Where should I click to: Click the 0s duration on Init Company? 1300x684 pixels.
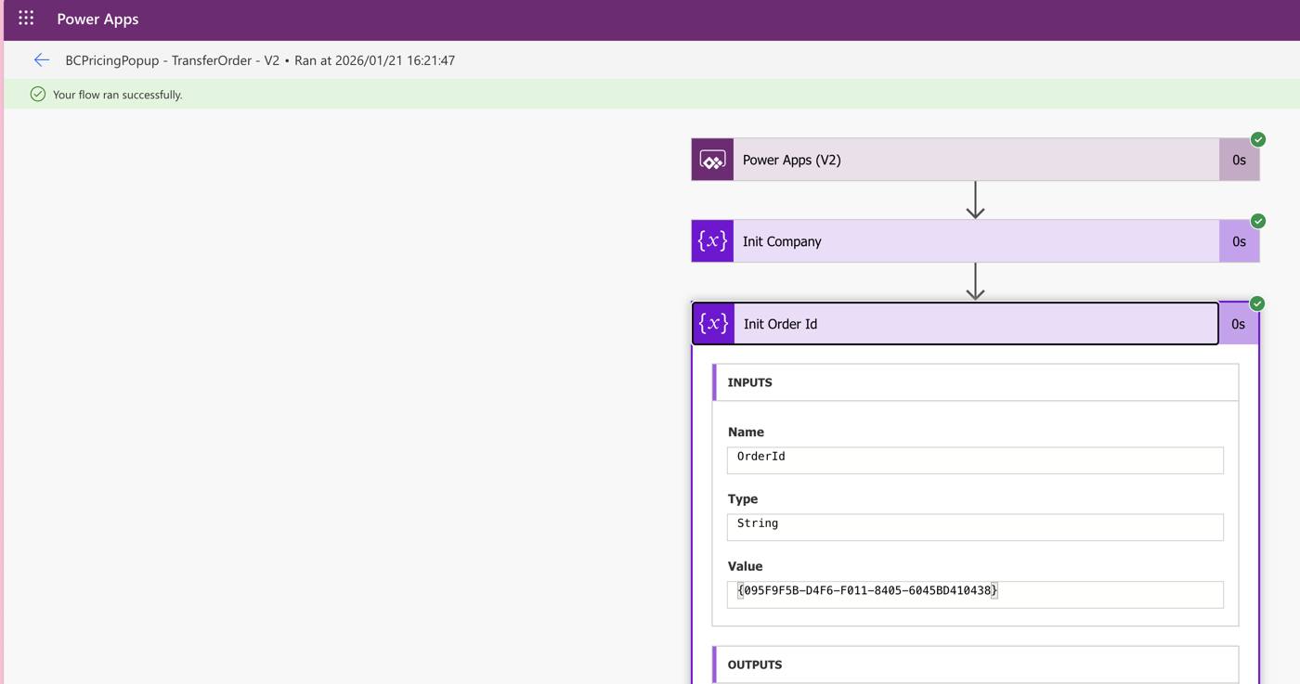coord(1239,241)
